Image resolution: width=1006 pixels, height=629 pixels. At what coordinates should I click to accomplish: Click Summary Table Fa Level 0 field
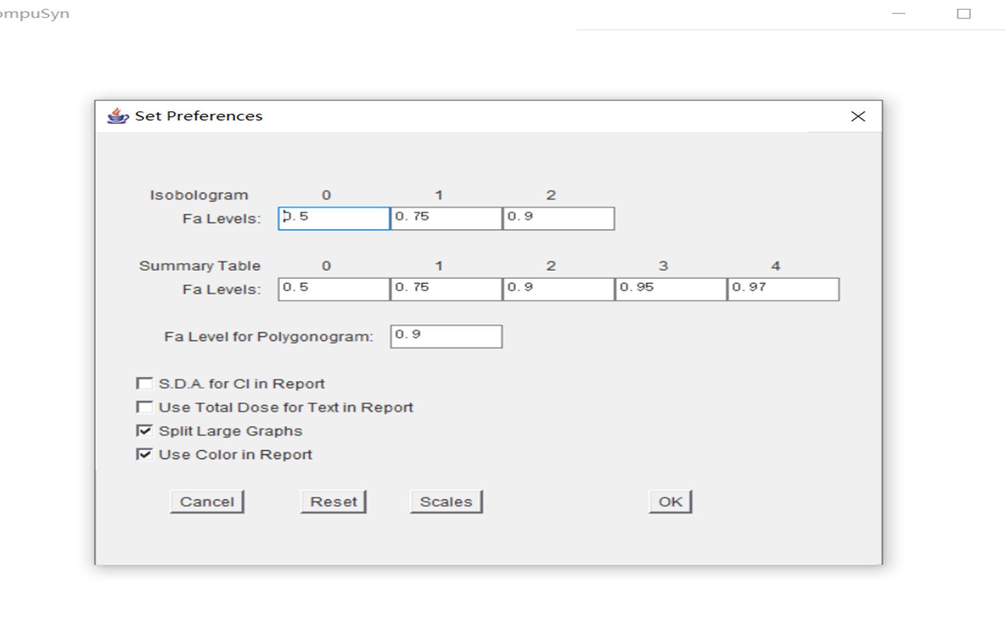(334, 289)
